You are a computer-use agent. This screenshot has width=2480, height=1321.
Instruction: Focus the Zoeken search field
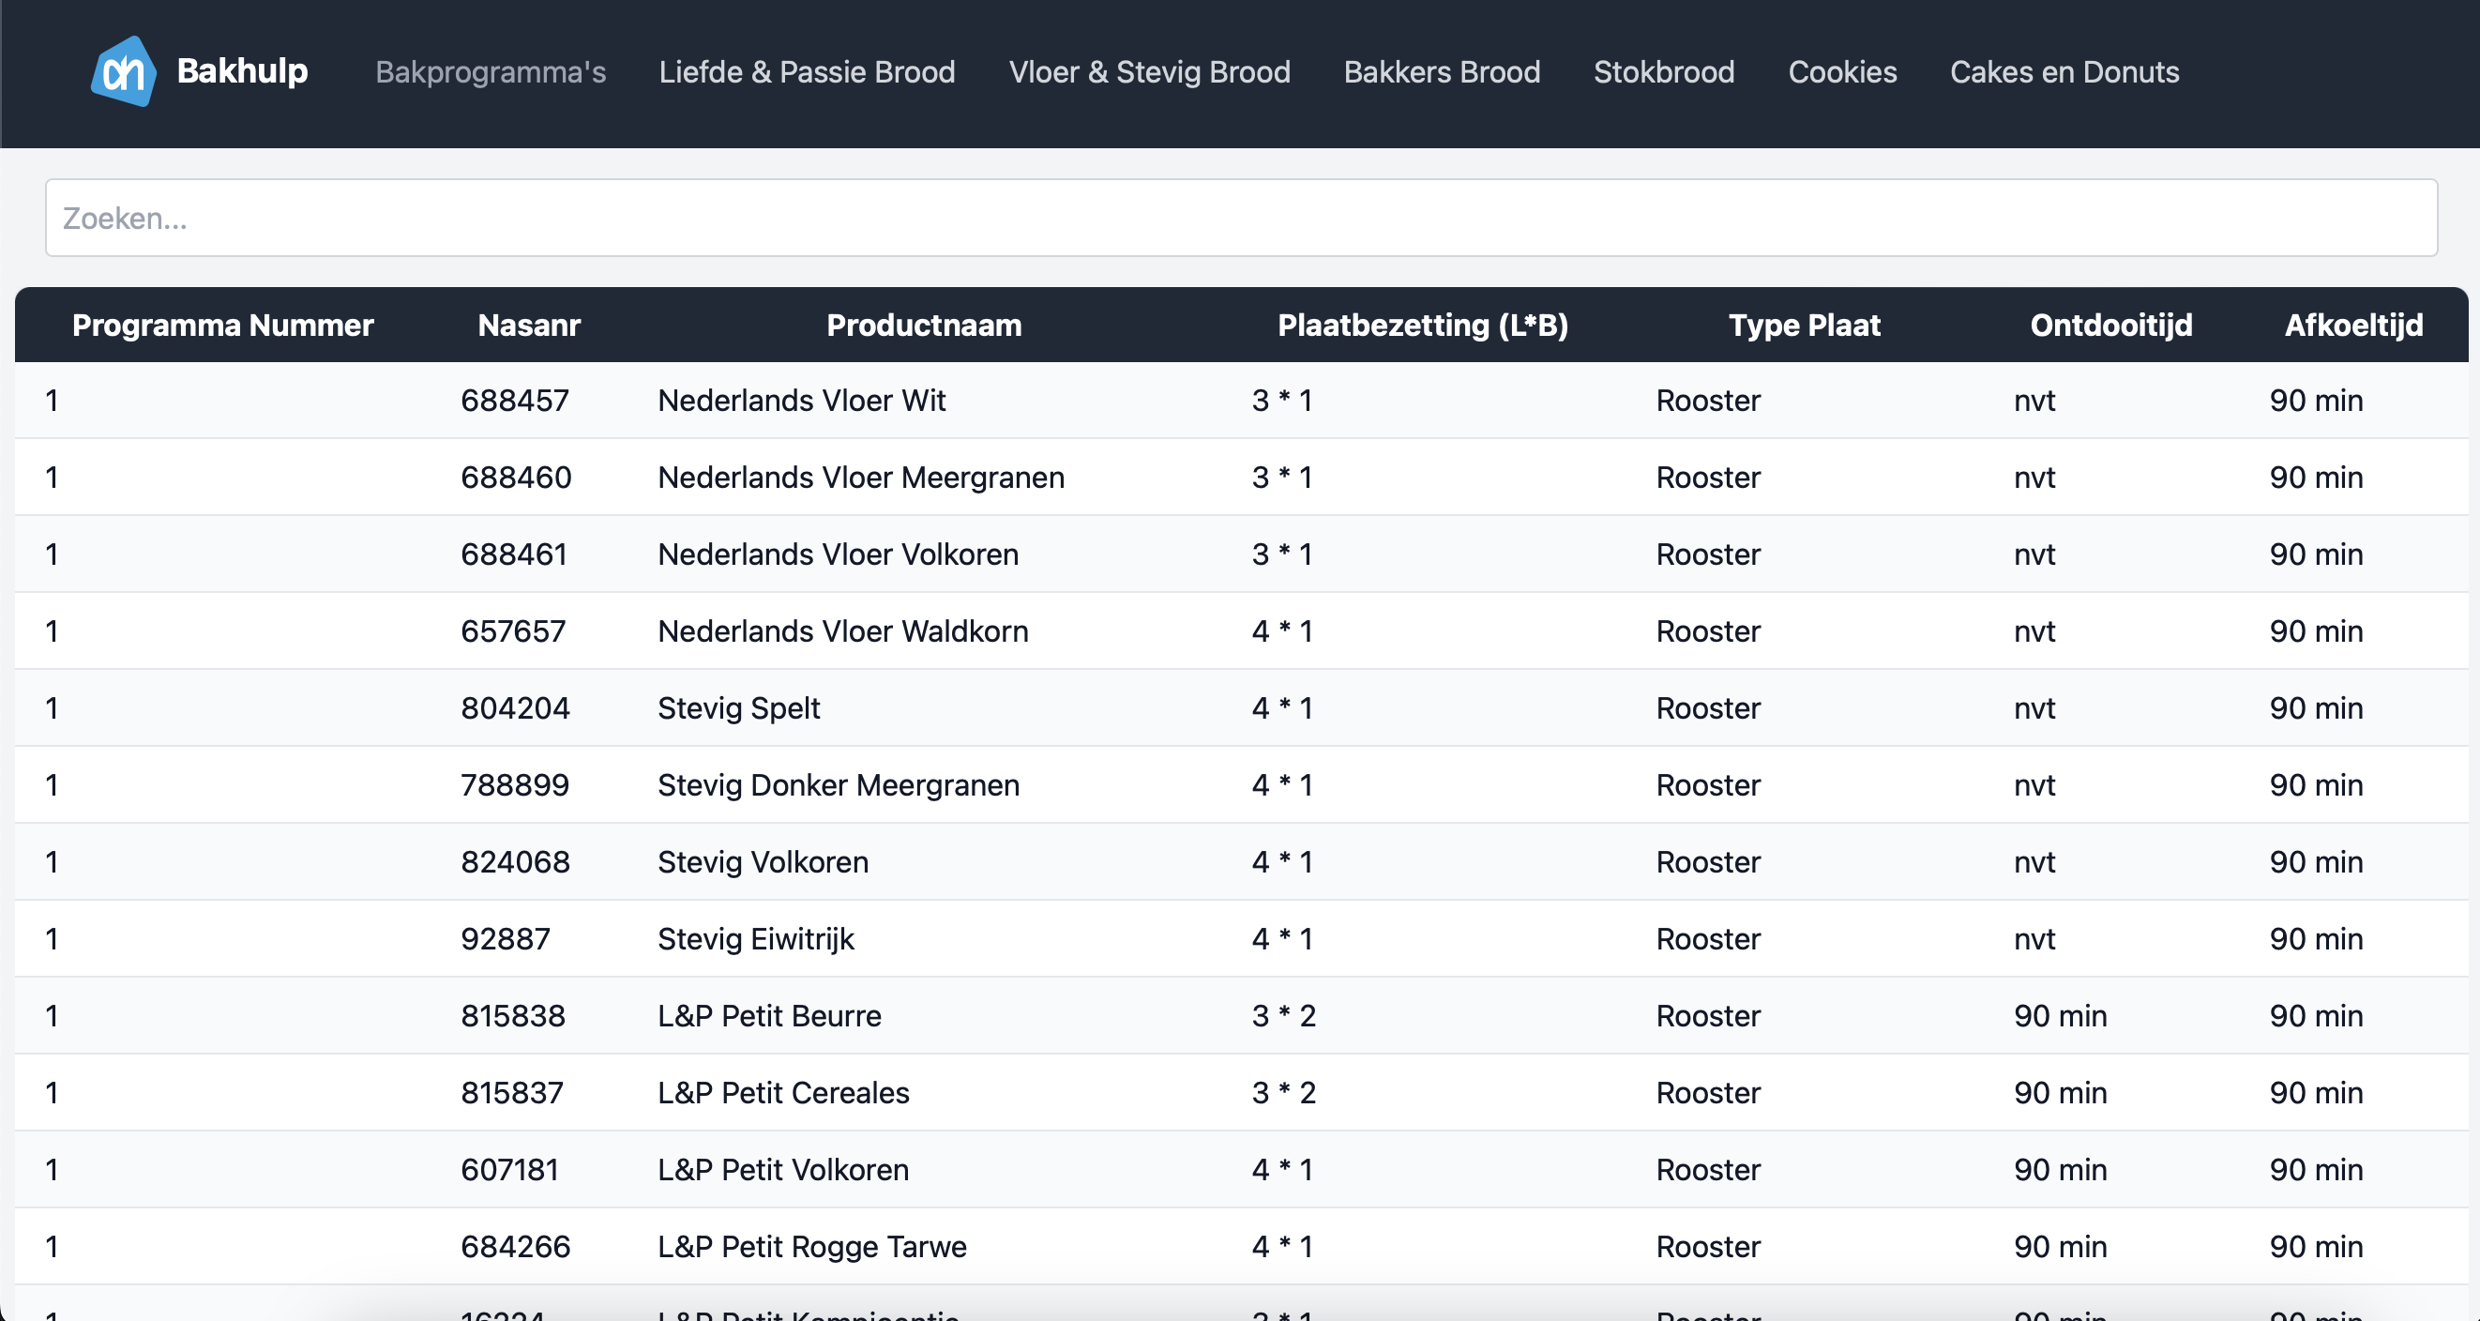click(x=1241, y=218)
